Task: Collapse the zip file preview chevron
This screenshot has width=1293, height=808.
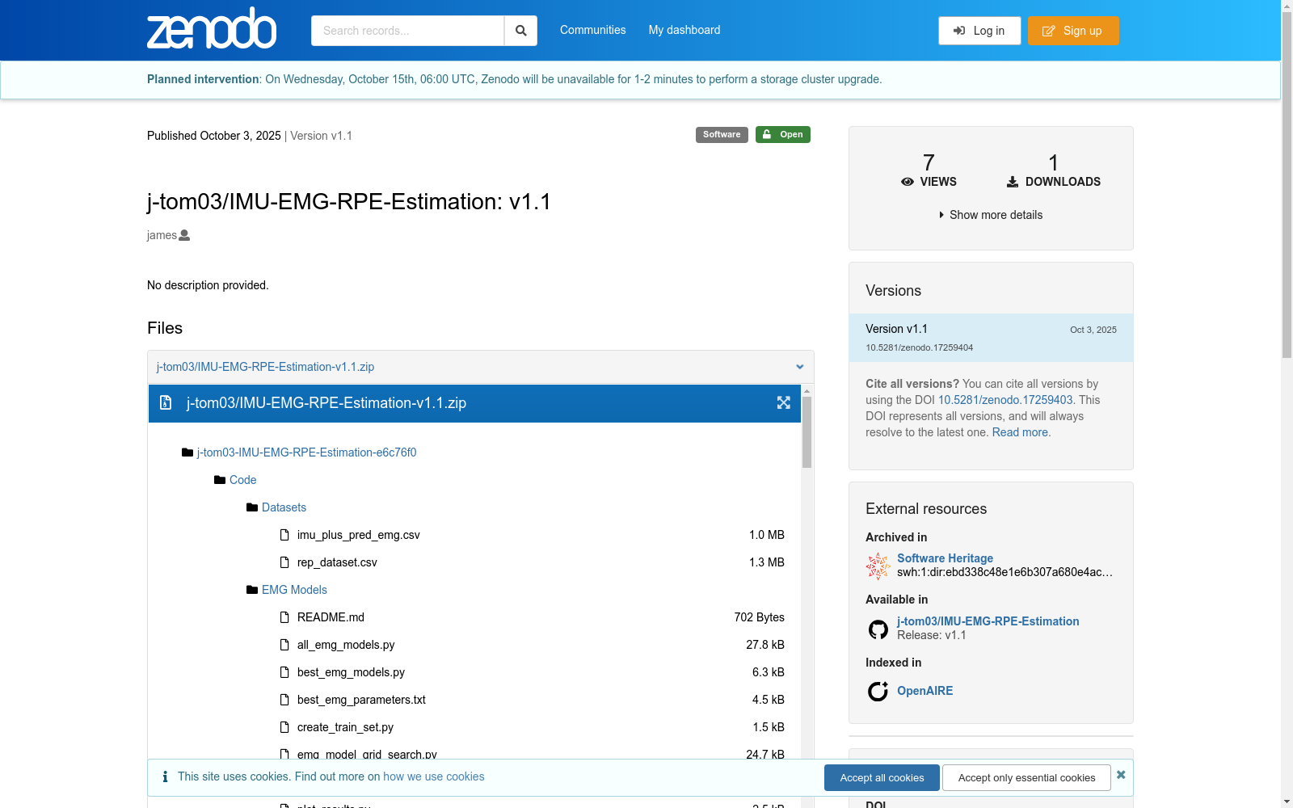Action: [x=799, y=367]
